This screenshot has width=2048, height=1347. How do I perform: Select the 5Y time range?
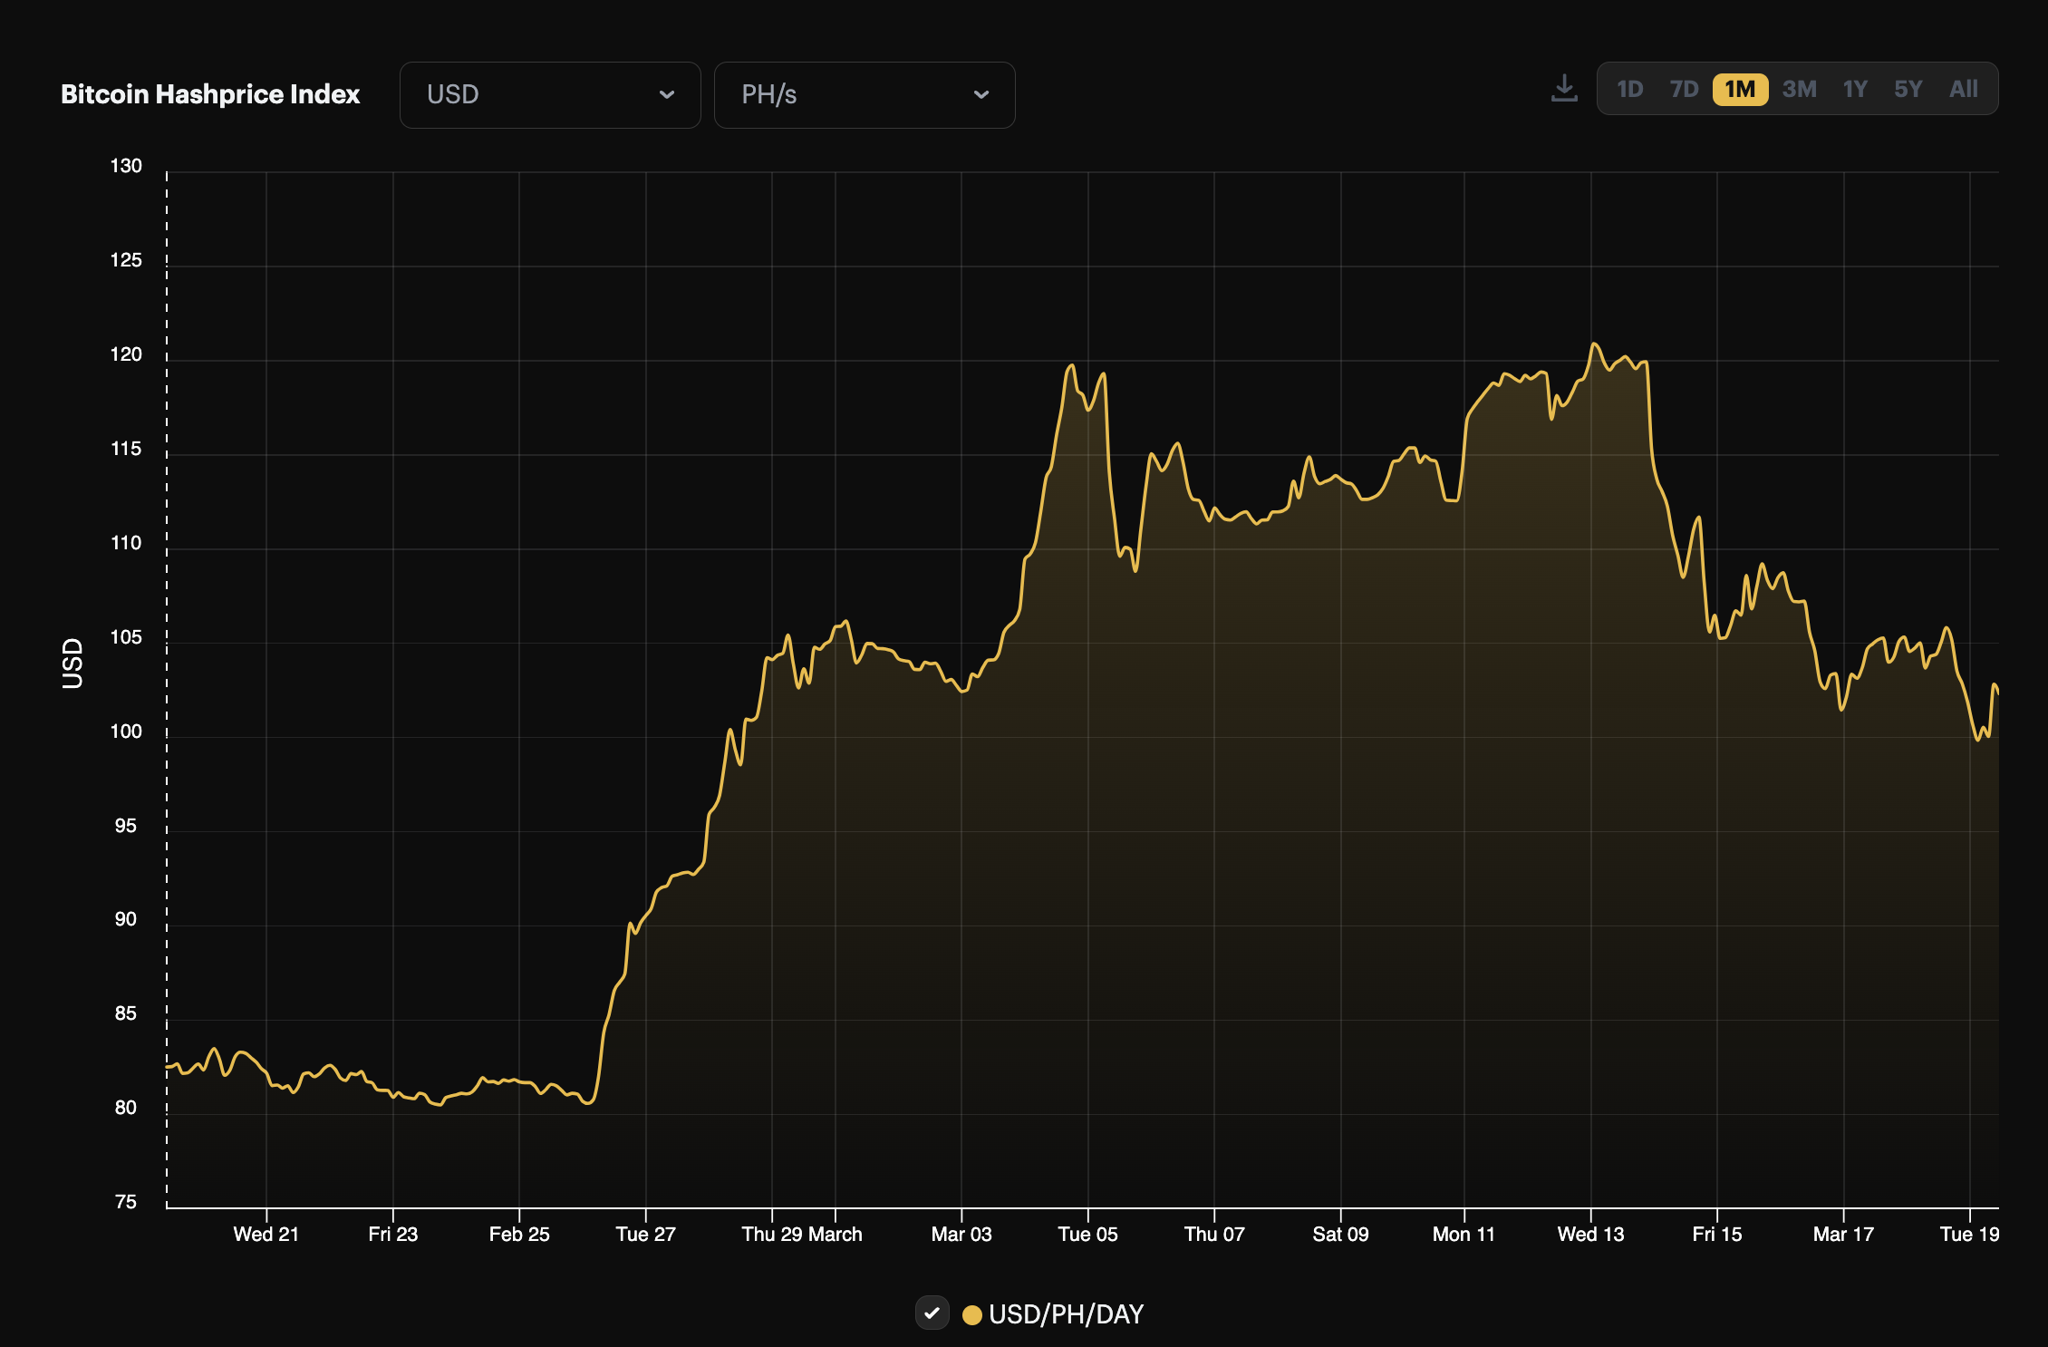[x=1908, y=88]
